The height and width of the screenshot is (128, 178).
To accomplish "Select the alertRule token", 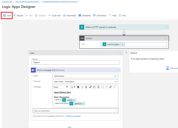I will 77,104.
